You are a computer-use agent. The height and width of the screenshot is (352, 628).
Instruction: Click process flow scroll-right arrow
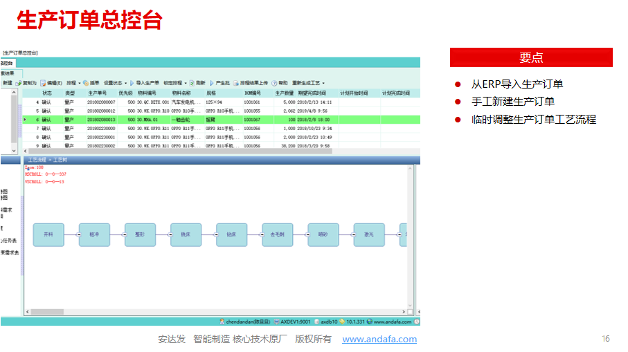click(403, 312)
